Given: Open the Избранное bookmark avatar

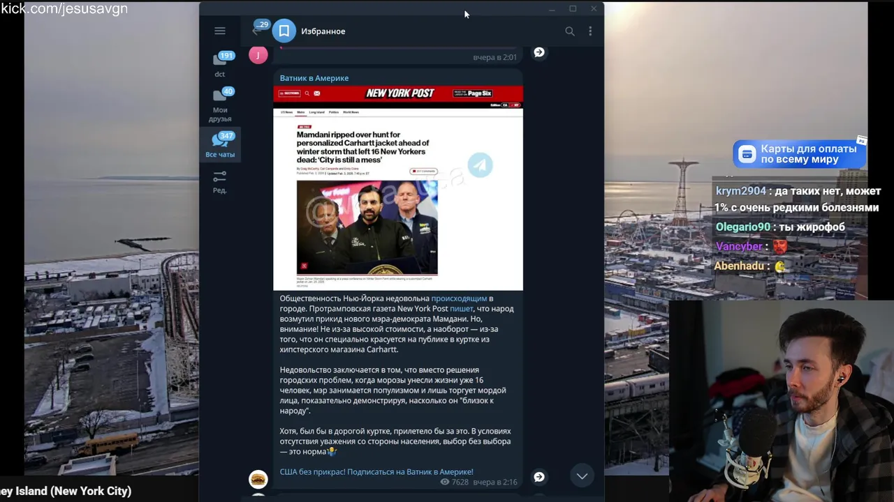Looking at the screenshot, I should (284, 31).
